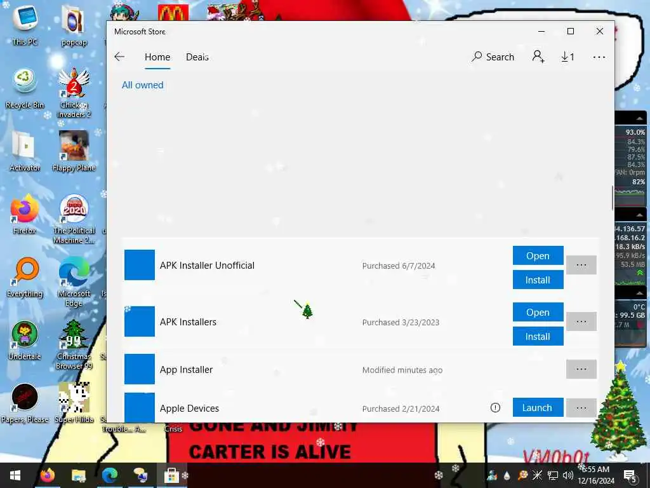The width and height of the screenshot is (650, 488).
Task: Click the APK Installers app tile
Action: click(140, 322)
